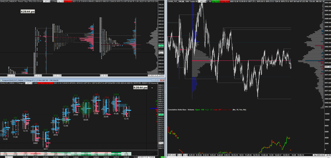331x158 pixels.
Task: Click the 12.2K volume label under a footprint bar
Action: 5,139
